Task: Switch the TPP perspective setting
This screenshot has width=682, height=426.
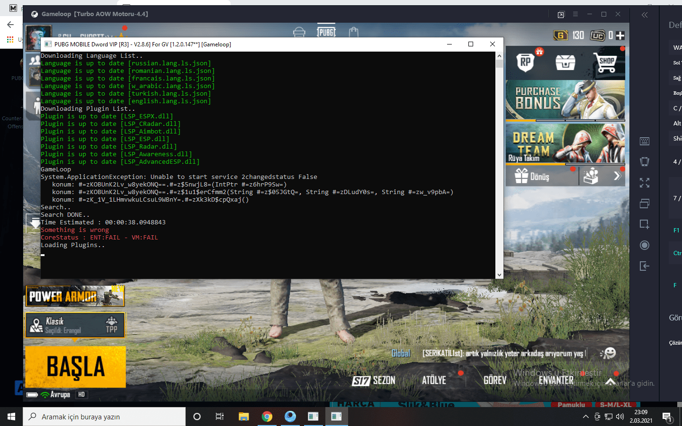Action: click(111, 325)
